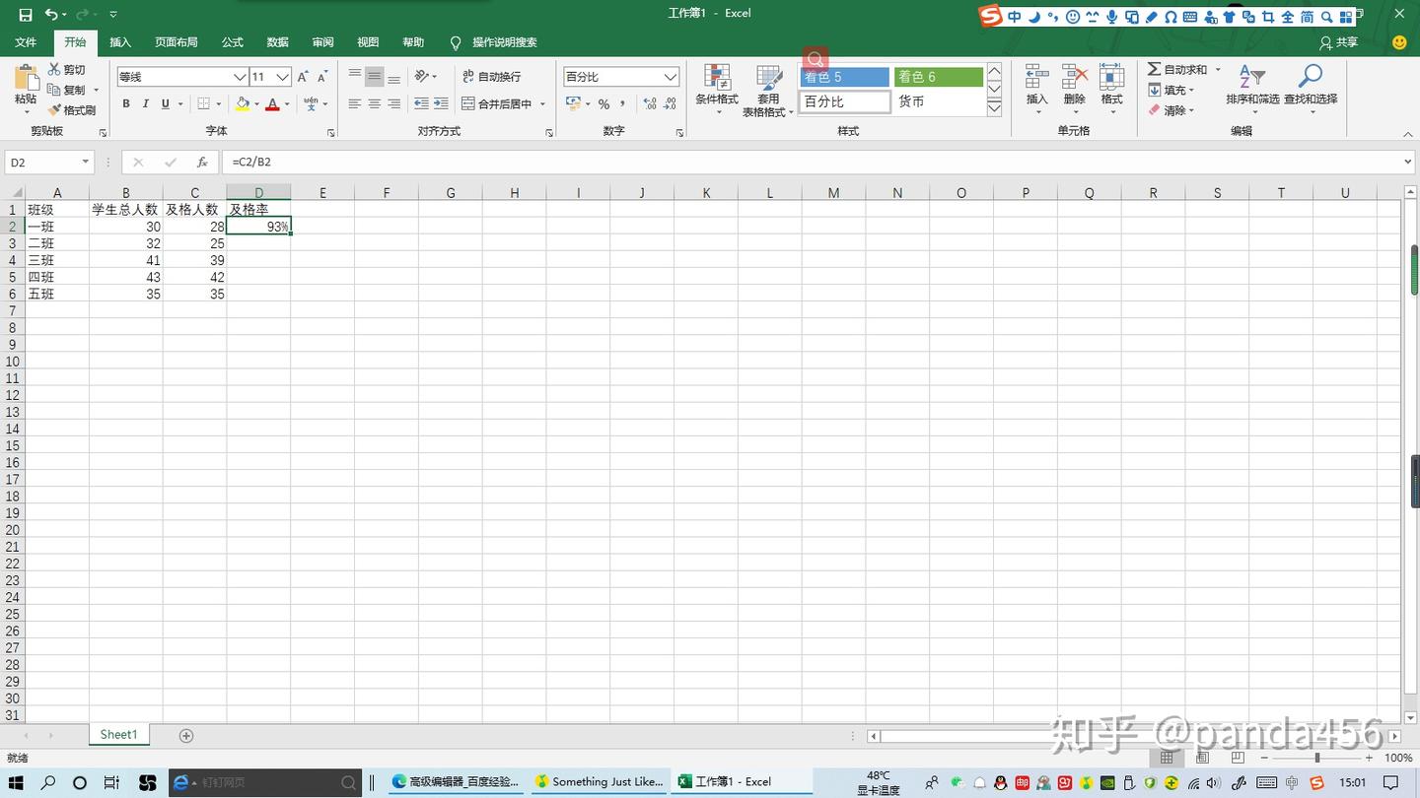Add a new sheet with the plus button
This screenshot has width=1420, height=798.
point(186,736)
